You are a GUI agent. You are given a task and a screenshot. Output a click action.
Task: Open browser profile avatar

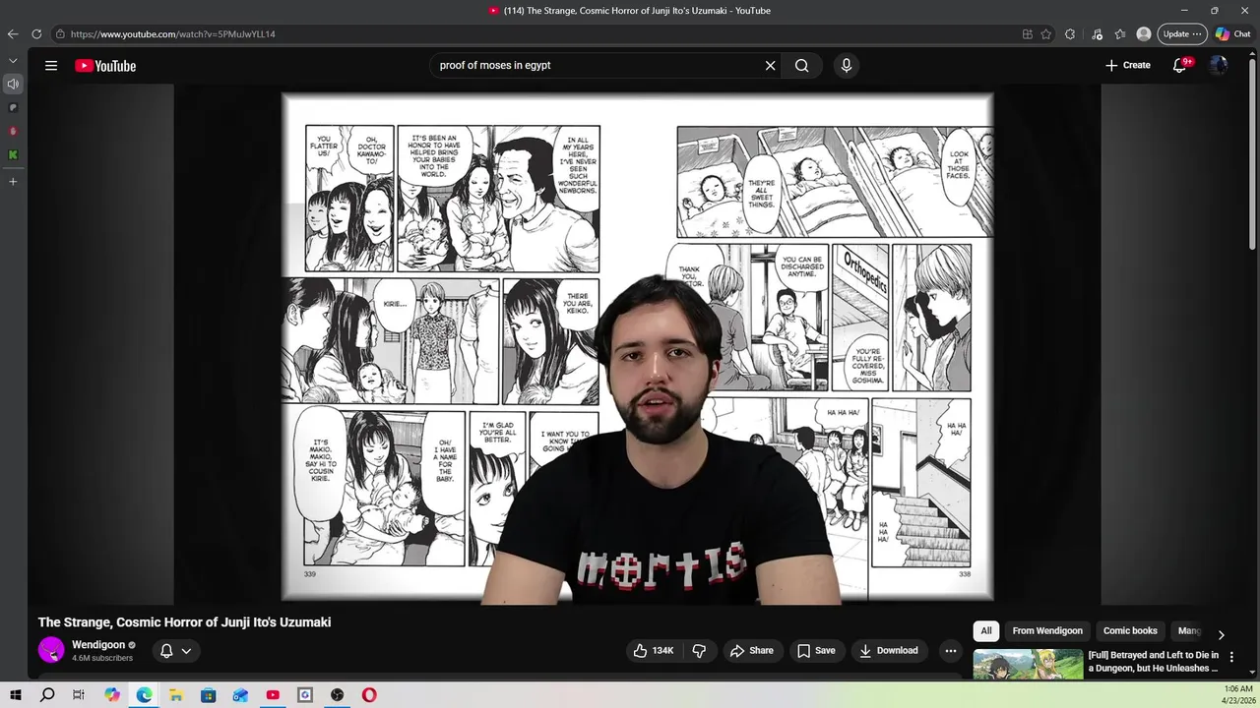point(1144,34)
